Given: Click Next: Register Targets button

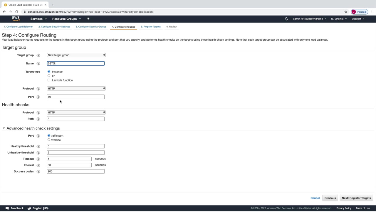Looking at the screenshot, I should tap(356, 198).
